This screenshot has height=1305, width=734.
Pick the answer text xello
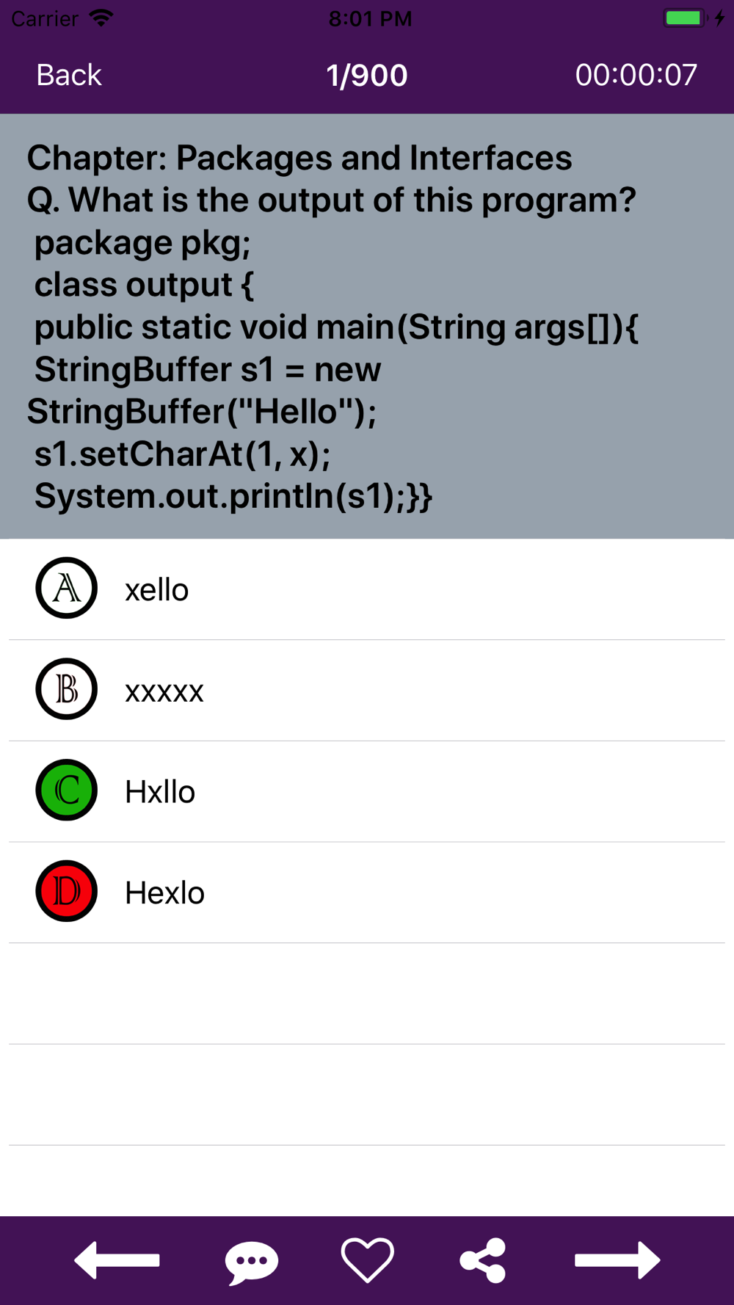(x=157, y=590)
